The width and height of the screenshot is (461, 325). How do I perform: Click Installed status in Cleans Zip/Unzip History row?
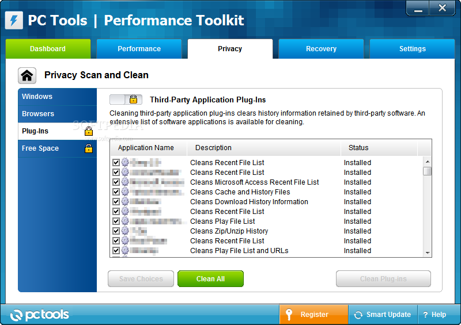point(357,231)
